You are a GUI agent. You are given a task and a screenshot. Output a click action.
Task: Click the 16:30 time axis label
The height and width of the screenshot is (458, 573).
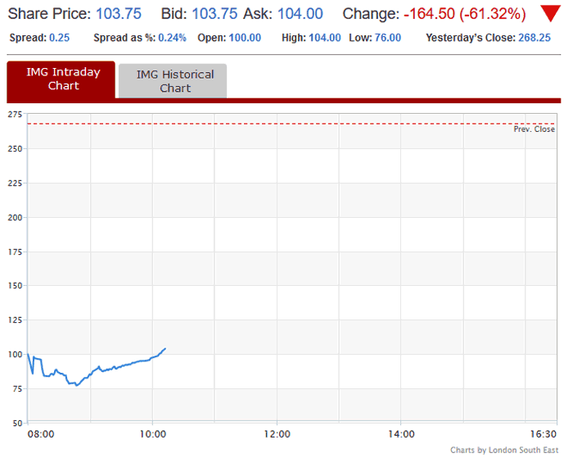pos(543,434)
